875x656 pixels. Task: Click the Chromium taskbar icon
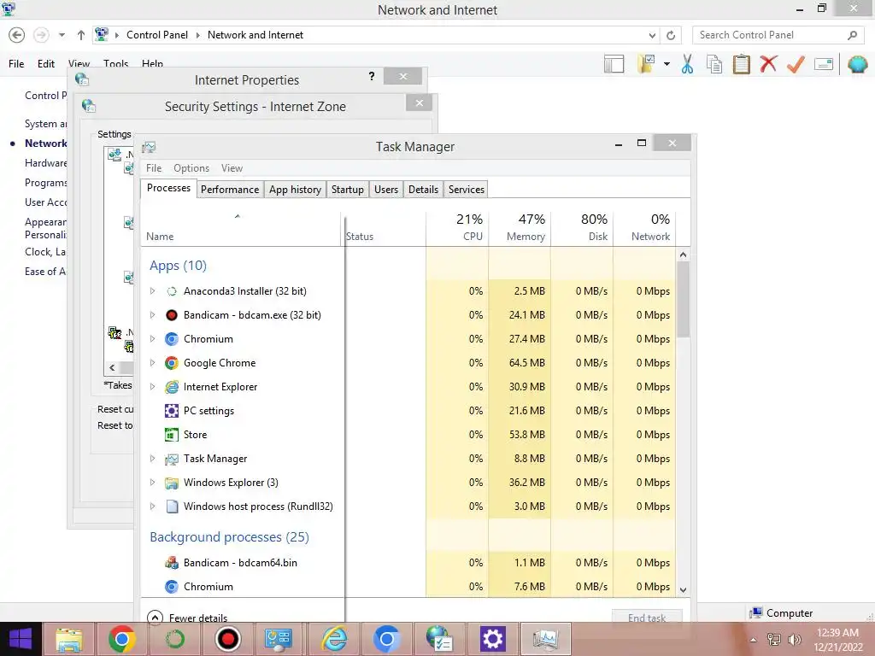click(387, 639)
